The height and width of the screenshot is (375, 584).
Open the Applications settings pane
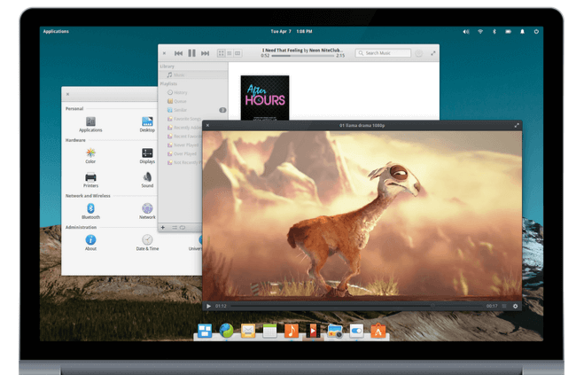point(90,121)
